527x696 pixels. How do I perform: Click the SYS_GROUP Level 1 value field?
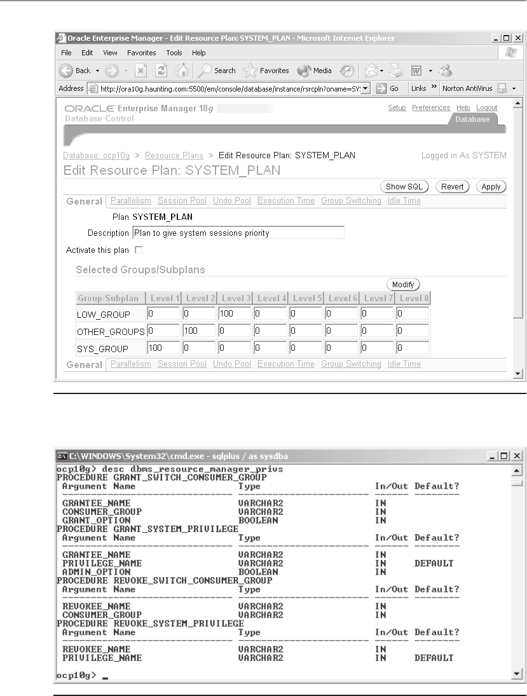(163, 348)
